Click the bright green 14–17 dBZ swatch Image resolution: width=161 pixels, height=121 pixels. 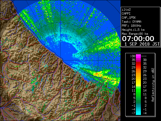[x=138, y=86]
